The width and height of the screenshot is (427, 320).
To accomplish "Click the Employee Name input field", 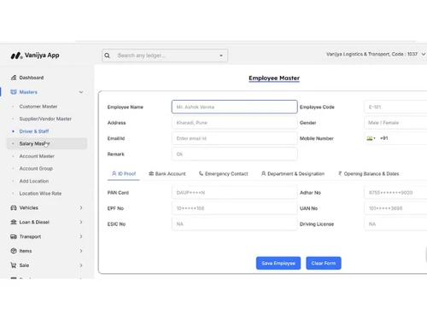I will coord(235,107).
